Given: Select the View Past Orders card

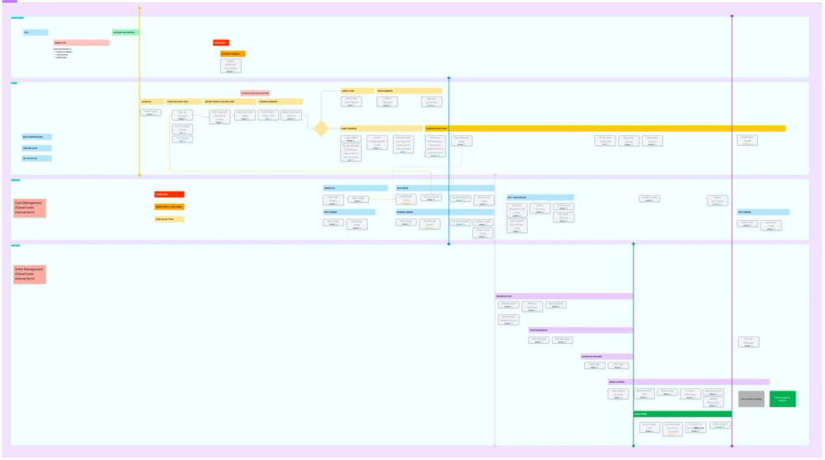Looking at the screenshot, I should [x=333, y=199].
